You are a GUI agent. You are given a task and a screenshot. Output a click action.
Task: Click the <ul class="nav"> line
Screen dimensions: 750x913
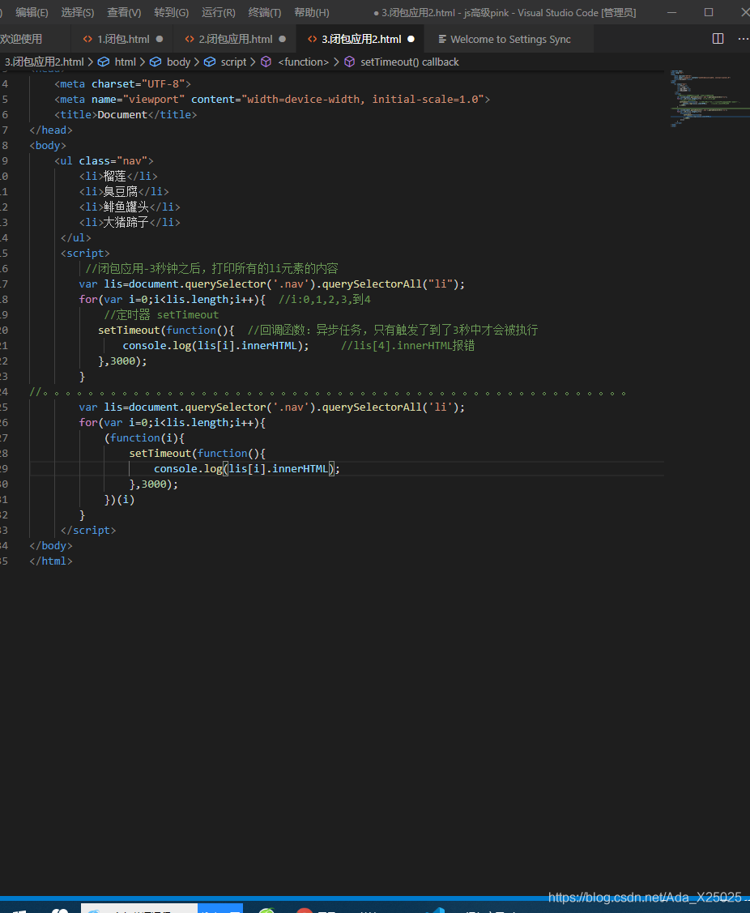[x=104, y=160]
